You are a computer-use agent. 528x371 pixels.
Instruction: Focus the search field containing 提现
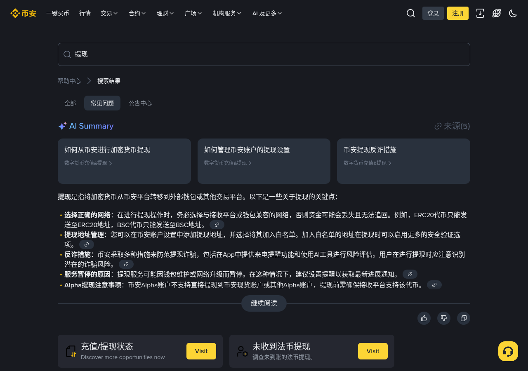pyautogui.click(x=264, y=54)
